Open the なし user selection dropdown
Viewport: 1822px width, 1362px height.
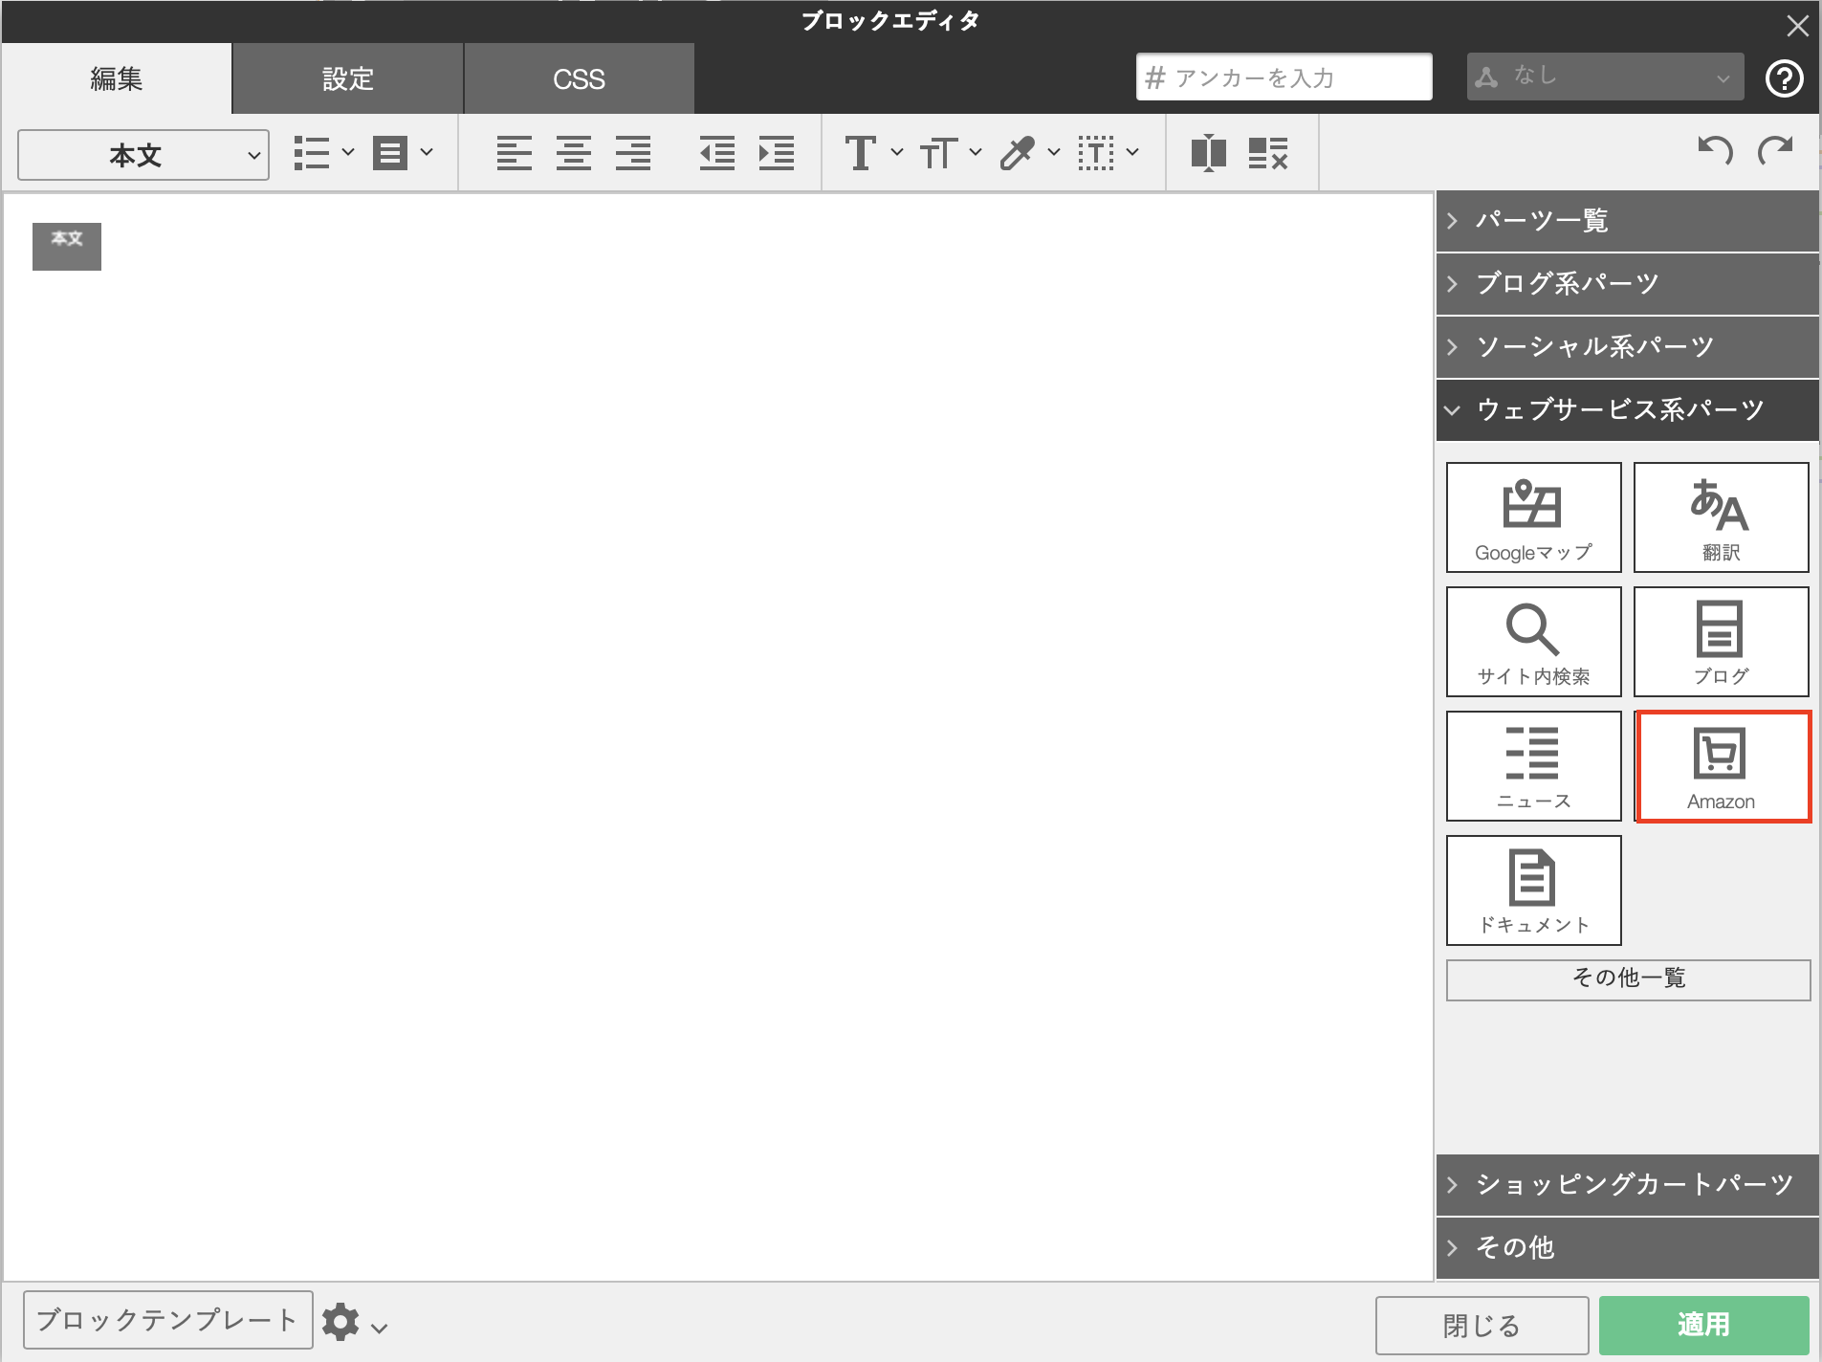[x=1605, y=77]
